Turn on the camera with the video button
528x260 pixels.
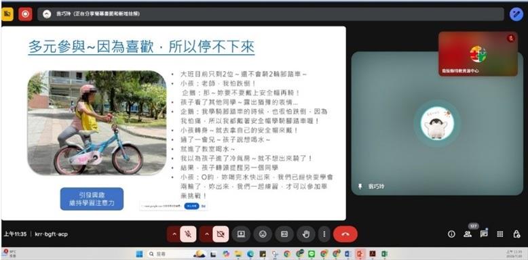point(221,234)
